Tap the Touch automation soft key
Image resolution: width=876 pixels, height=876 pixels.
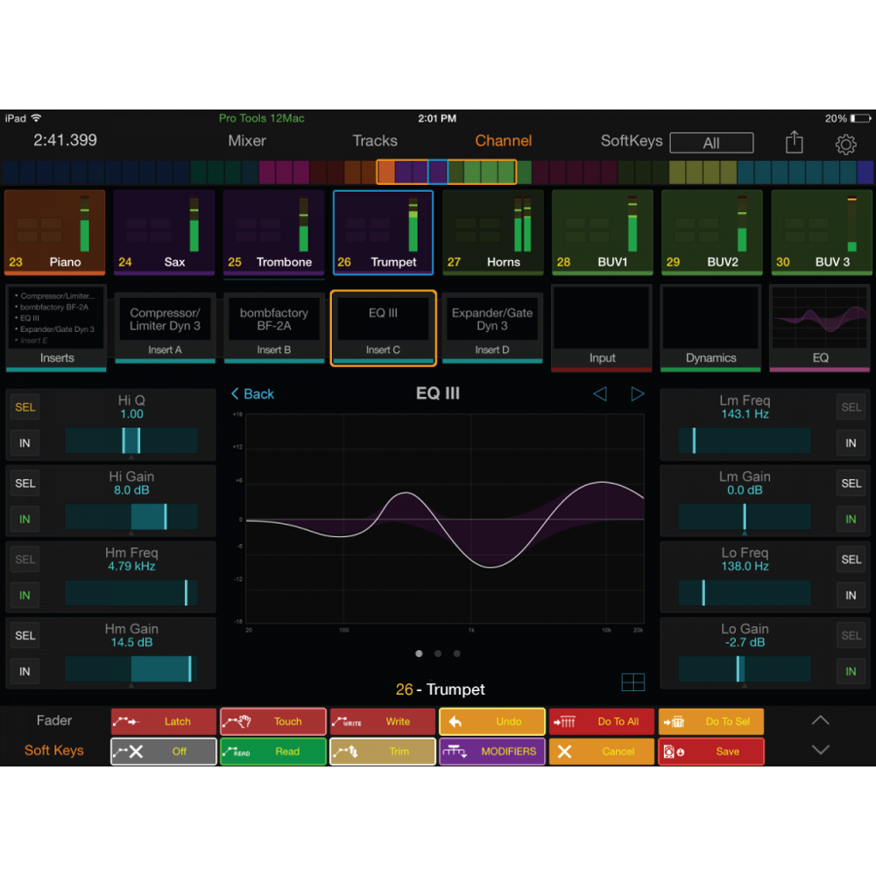click(273, 722)
